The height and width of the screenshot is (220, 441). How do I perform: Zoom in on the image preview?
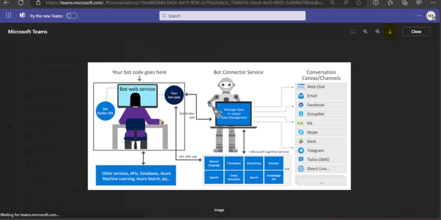(378, 32)
